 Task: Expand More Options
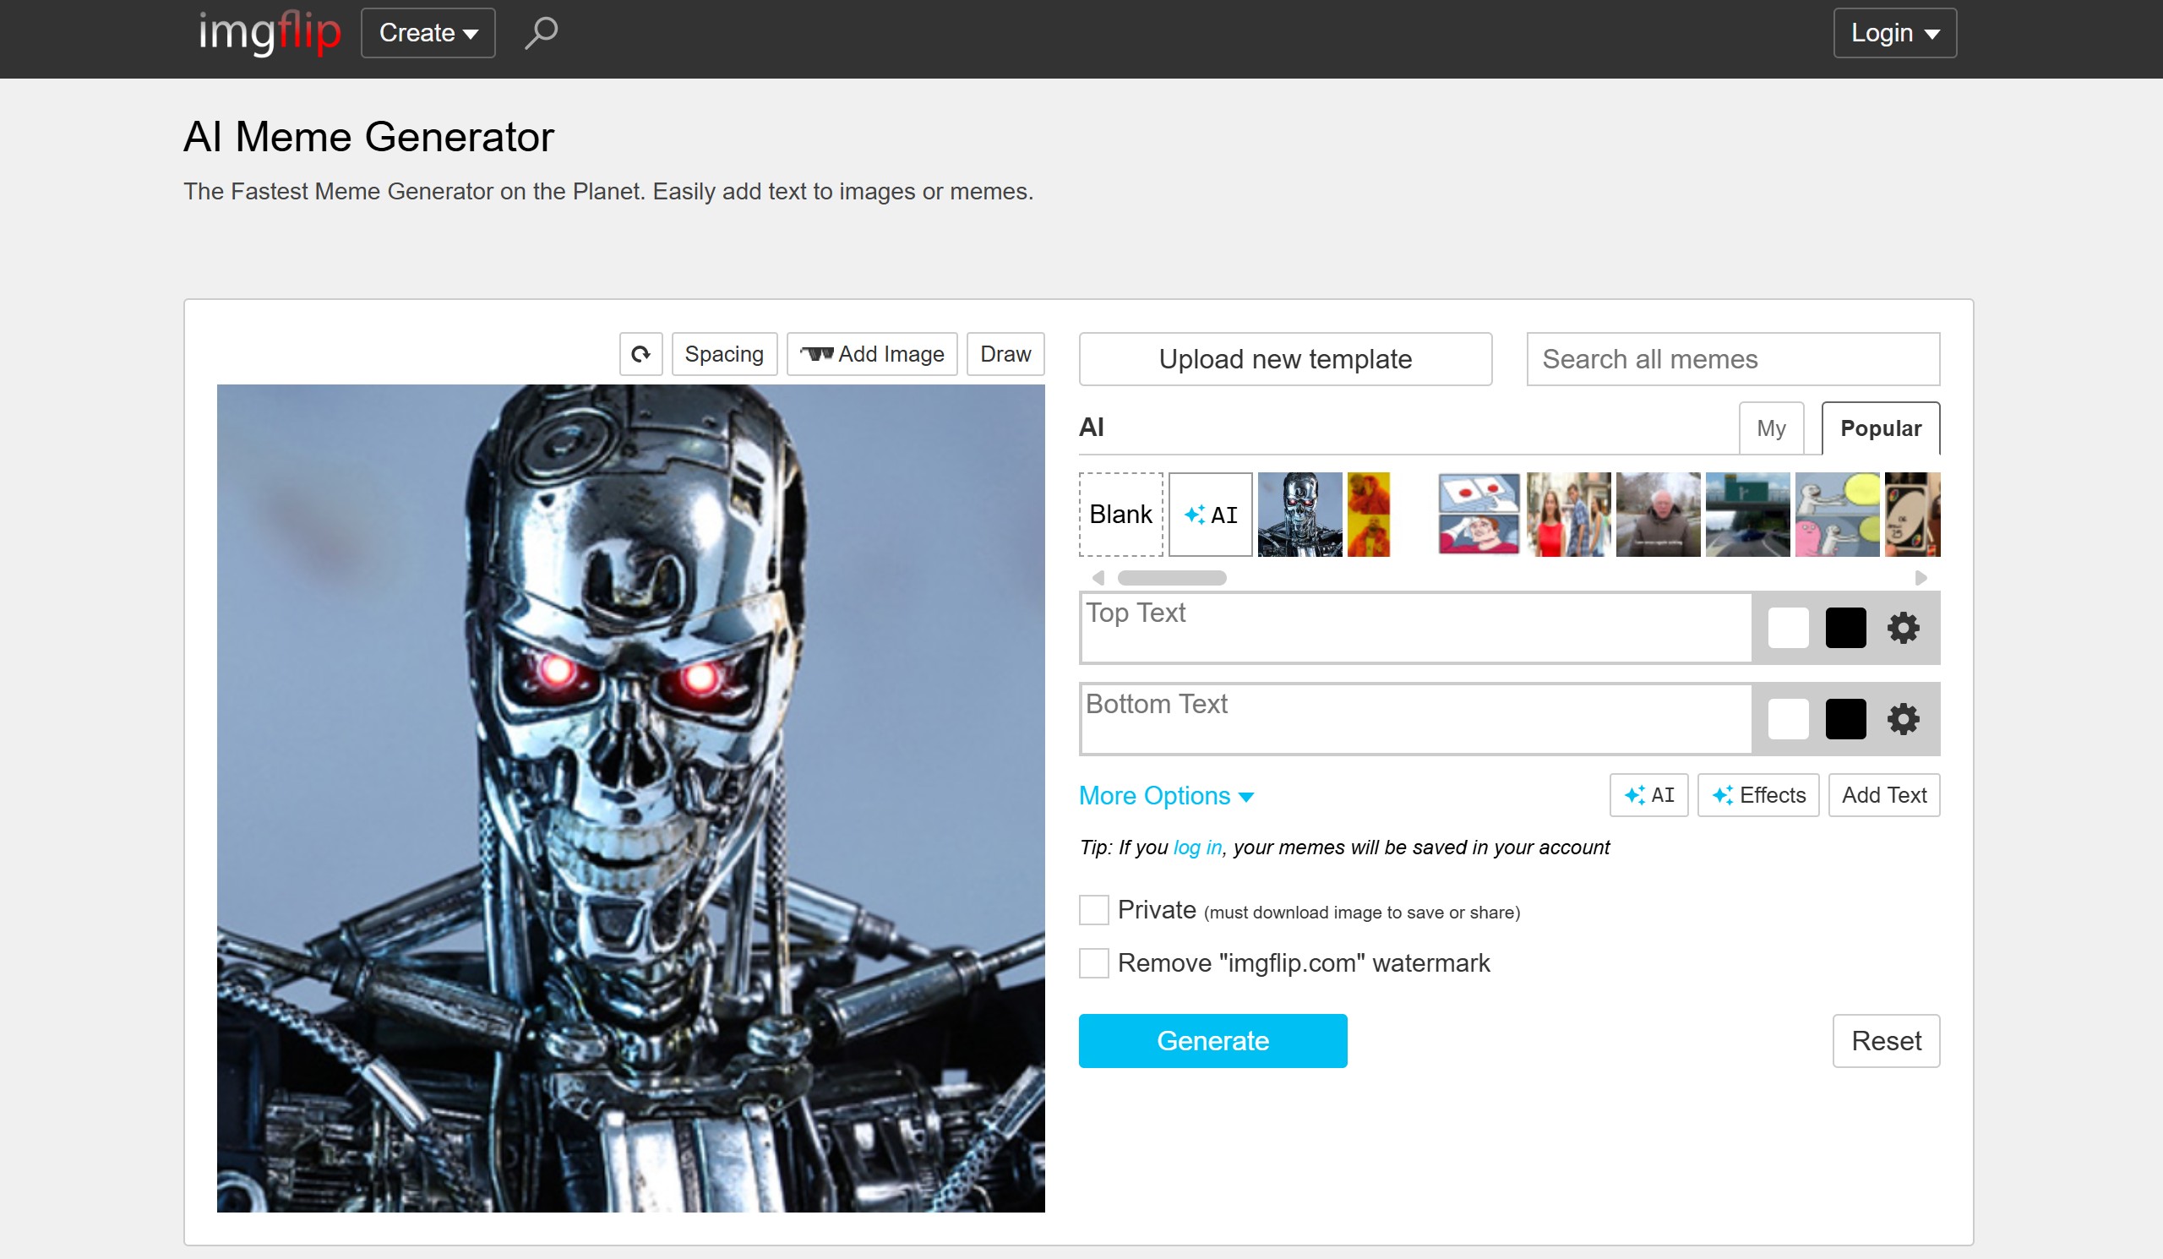point(1166,796)
